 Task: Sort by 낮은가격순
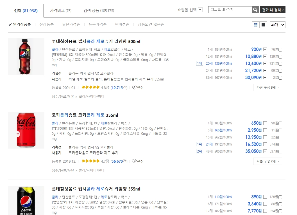71,24
